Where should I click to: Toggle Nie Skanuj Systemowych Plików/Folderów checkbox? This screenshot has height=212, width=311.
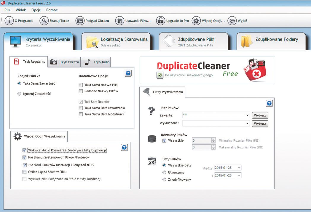(24, 157)
